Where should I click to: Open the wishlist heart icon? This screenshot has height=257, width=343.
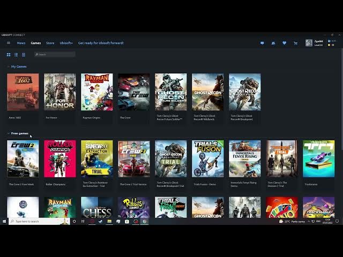[284, 43]
